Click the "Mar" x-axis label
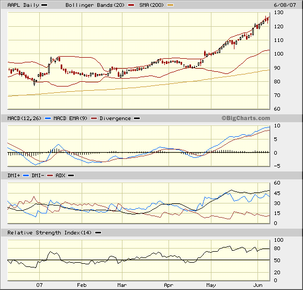Viewport: 303px width, 290px height. [122, 285]
